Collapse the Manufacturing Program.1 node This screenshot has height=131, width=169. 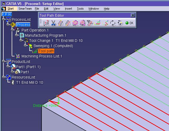click(x=16, y=35)
